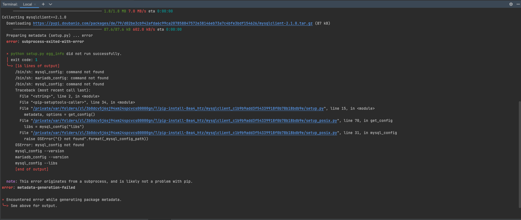Click 'mysql_config --libs' line
Viewport: 521px width, 220px height.
36,163
